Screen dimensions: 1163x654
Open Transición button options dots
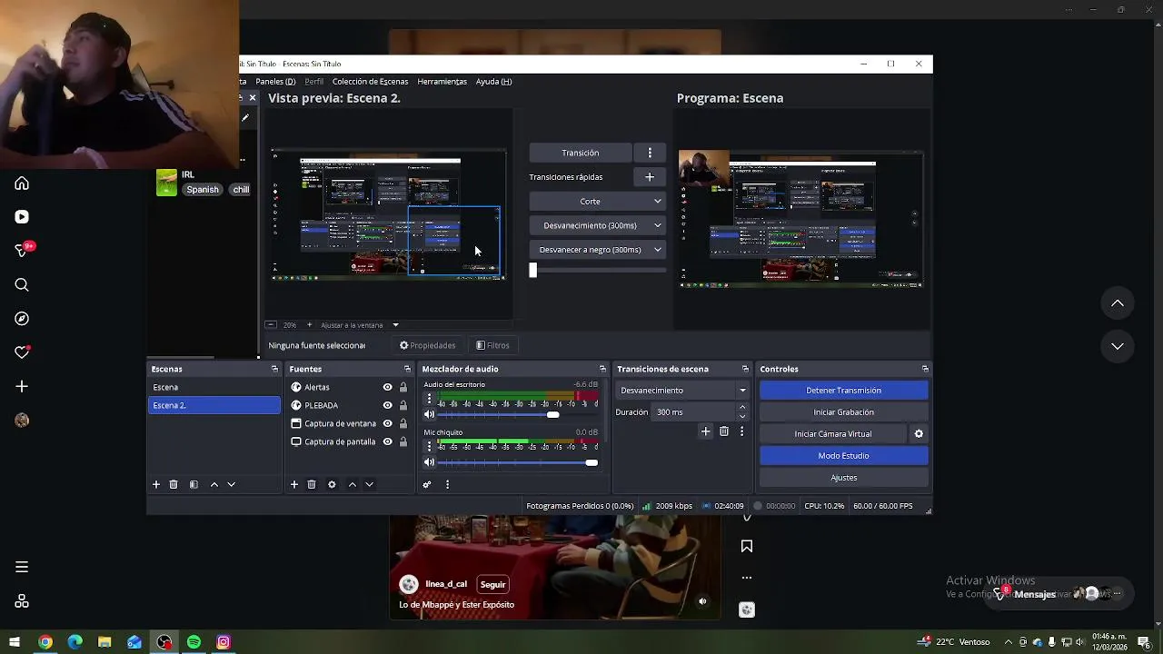click(650, 153)
